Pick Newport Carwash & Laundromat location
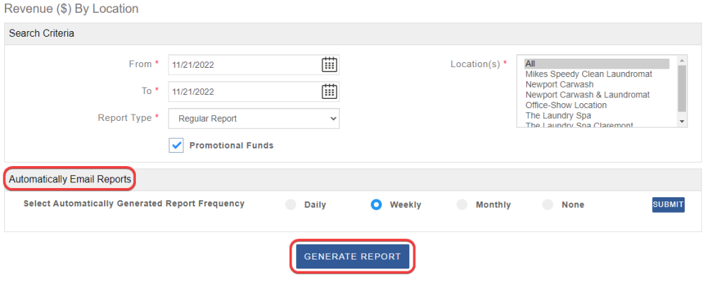This screenshot has width=708, height=287. (x=587, y=95)
